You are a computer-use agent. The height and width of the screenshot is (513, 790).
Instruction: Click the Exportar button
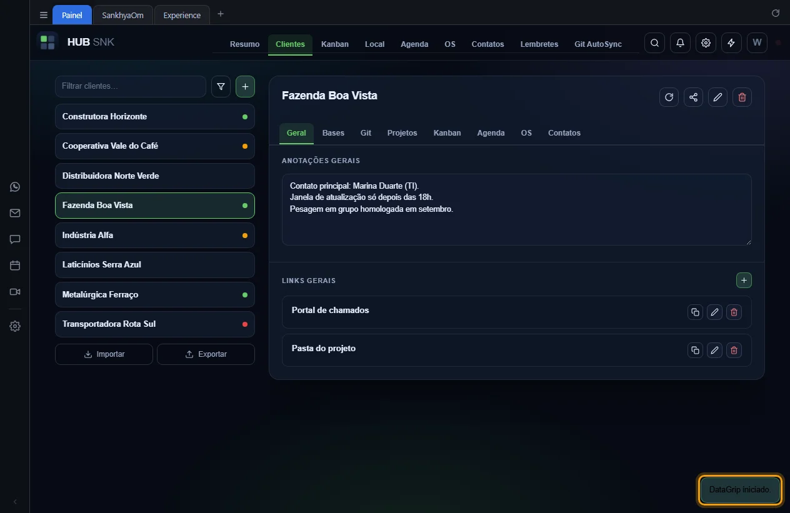(x=206, y=354)
